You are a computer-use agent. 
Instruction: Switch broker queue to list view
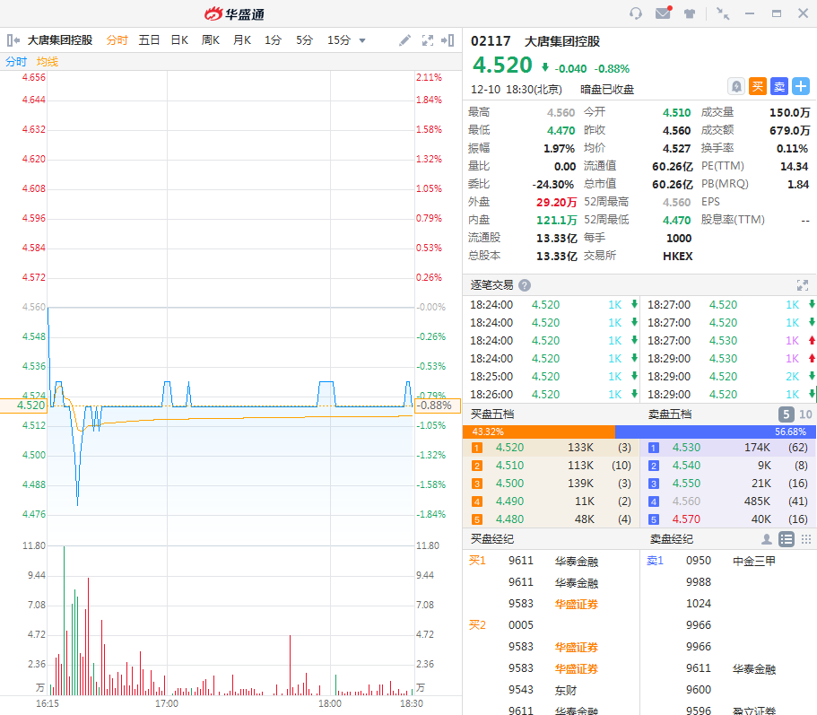point(787,539)
